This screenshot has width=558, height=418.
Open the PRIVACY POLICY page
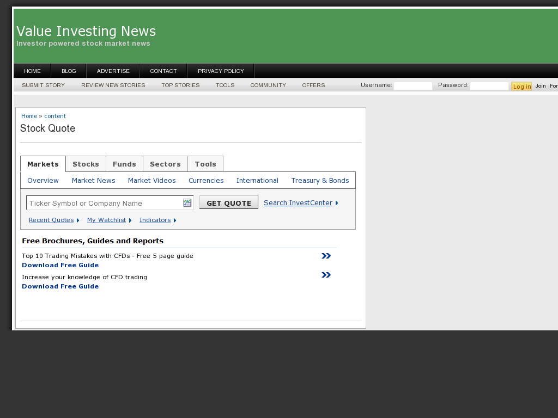coord(221,71)
